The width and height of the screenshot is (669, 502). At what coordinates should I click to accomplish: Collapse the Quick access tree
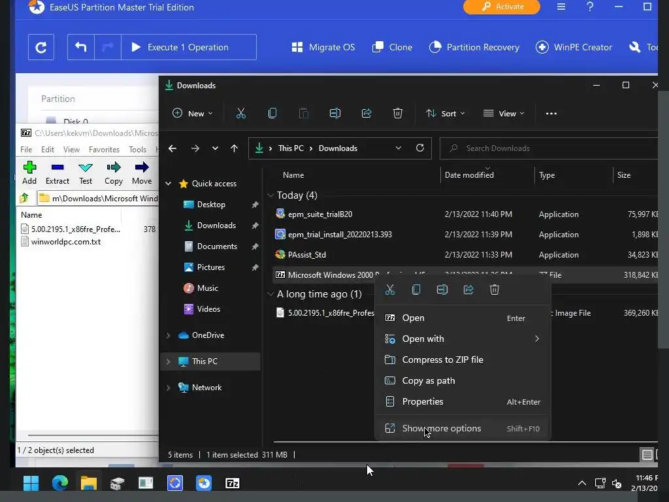[169, 184]
